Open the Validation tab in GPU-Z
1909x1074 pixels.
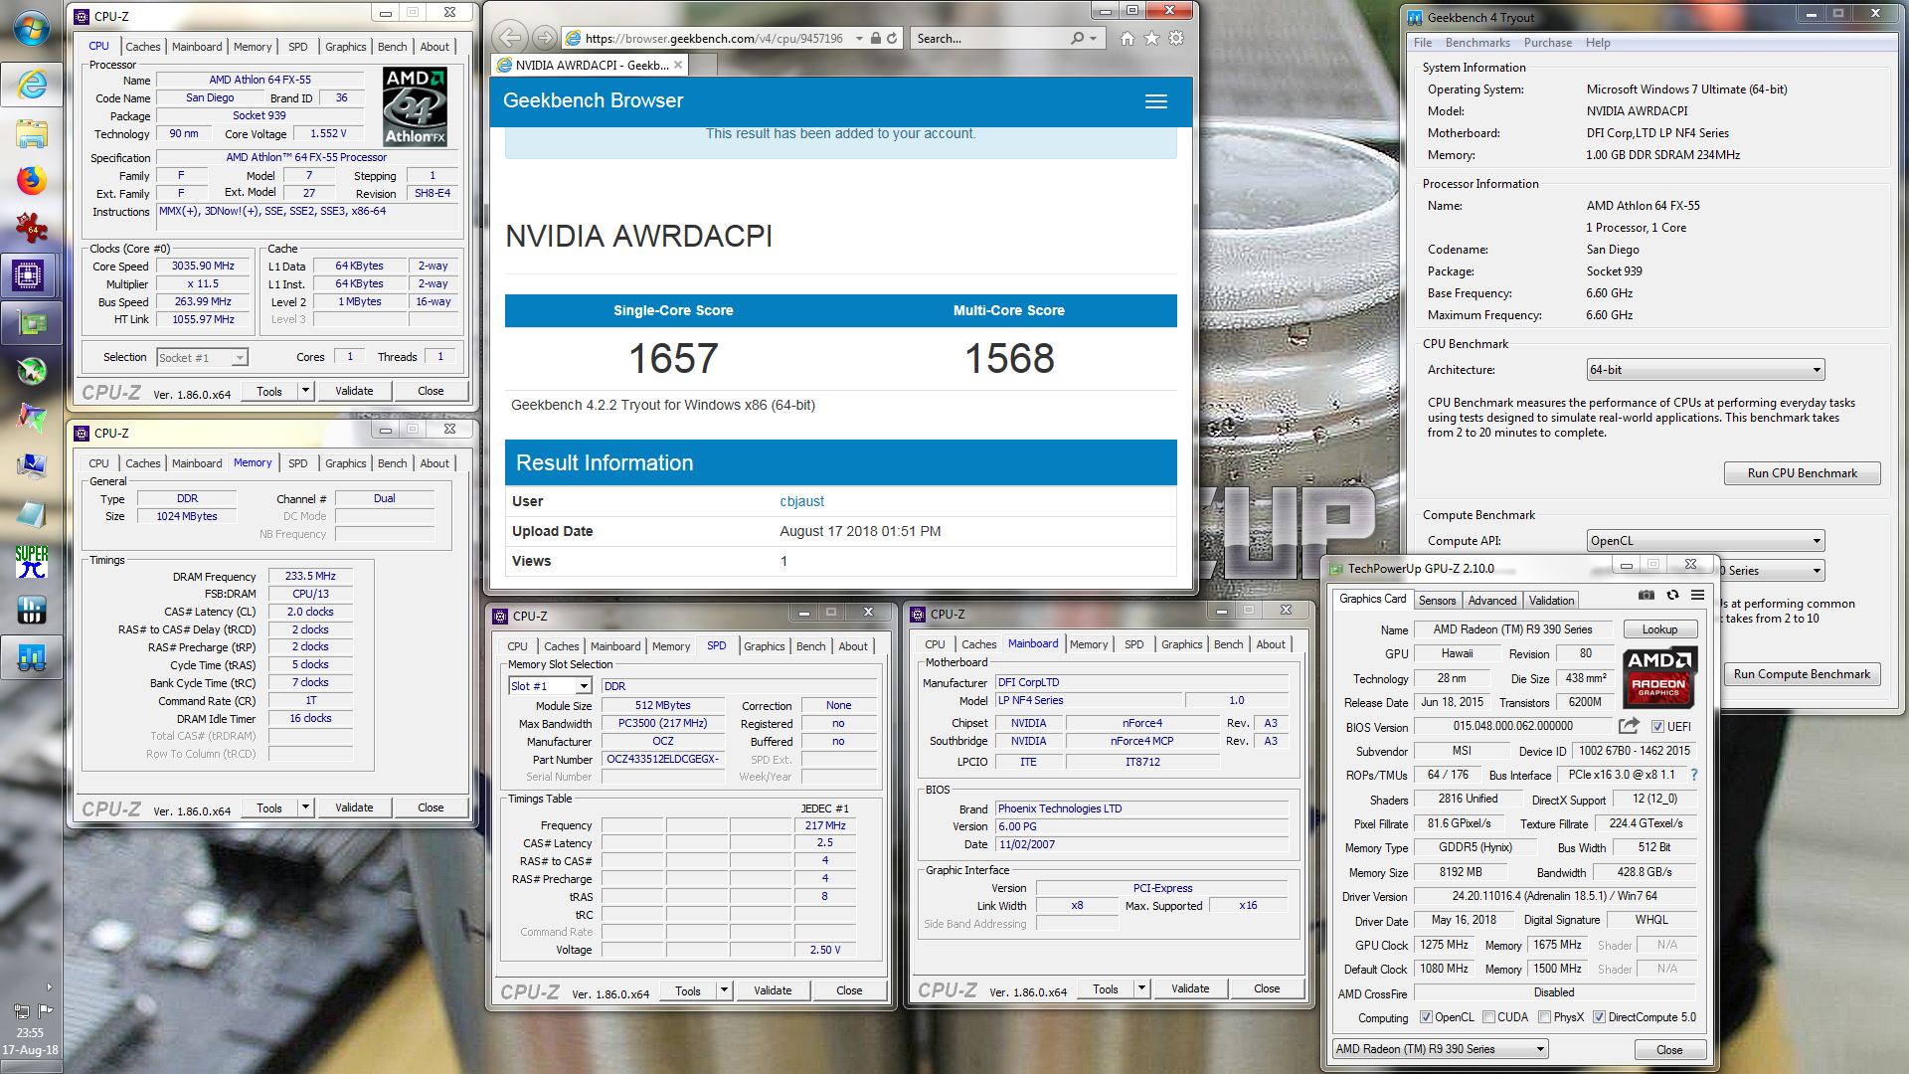pyautogui.click(x=1551, y=601)
